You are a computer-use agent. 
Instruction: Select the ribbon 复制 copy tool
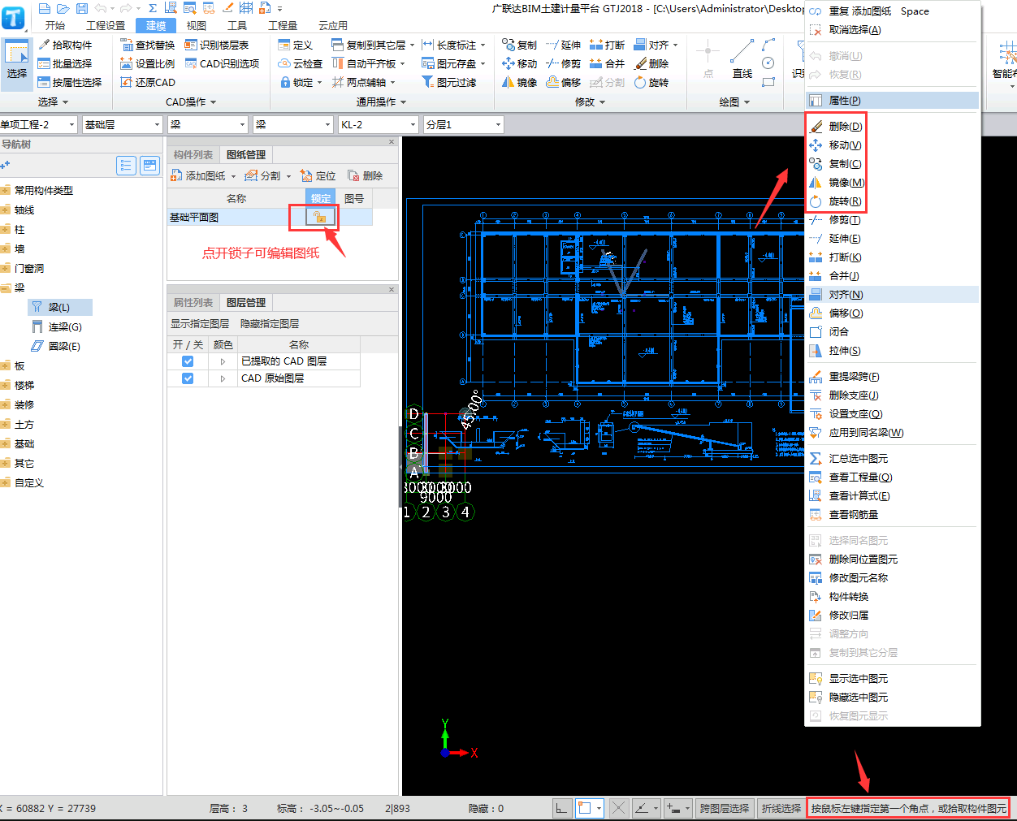coord(519,45)
